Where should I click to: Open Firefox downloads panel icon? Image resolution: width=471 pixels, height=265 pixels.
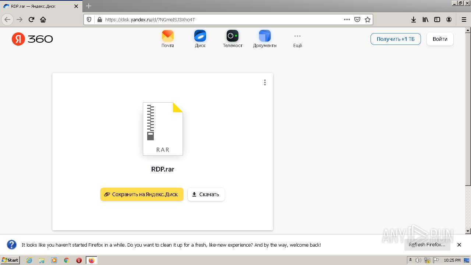[414, 20]
